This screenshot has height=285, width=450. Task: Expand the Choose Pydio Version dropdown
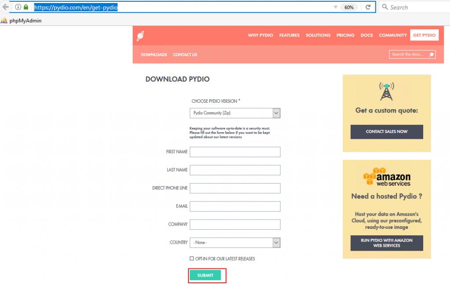[276, 113]
